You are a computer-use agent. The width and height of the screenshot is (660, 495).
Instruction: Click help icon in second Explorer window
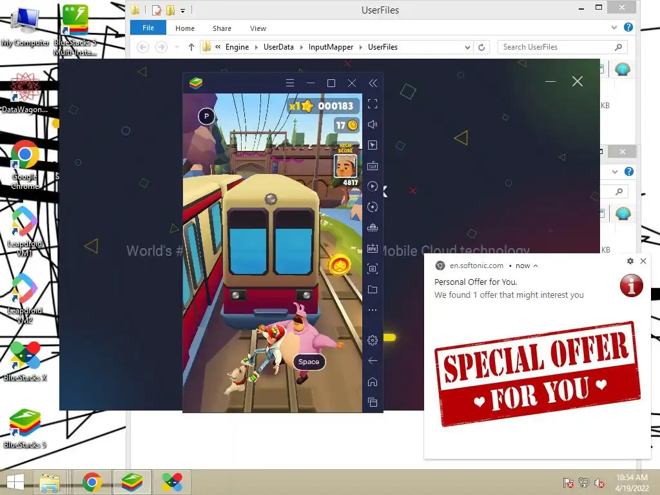pyautogui.click(x=629, y=171)
